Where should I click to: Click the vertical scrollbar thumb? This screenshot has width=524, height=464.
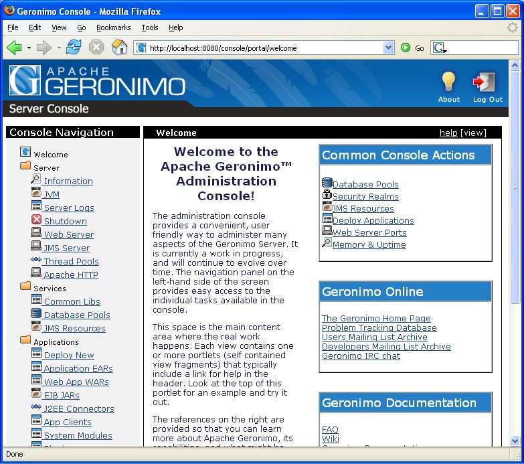[515, 187]
